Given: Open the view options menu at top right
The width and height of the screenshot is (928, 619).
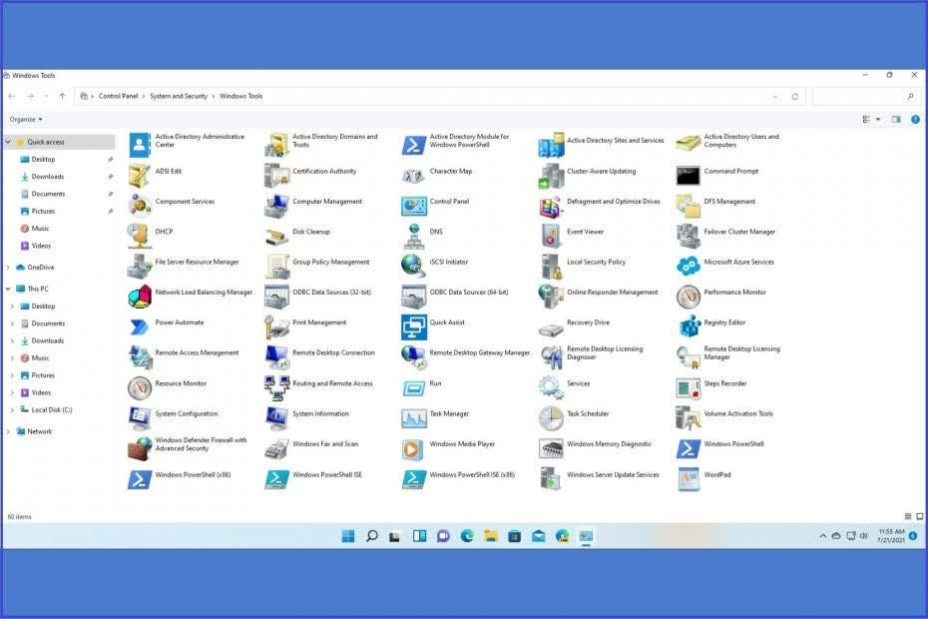Looking at the screenshot, I should click(x=866, y=119).
